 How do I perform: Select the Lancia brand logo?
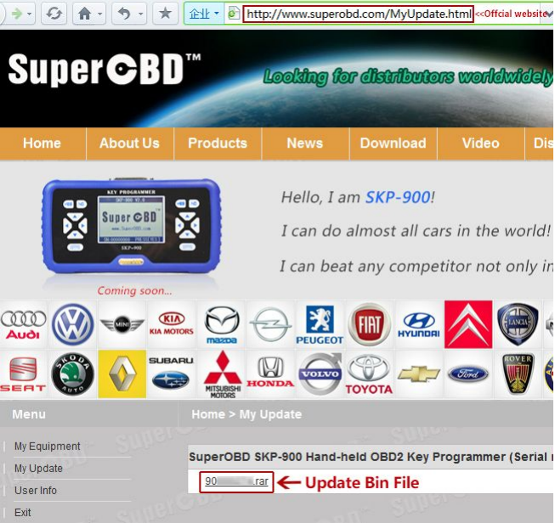click(518, 324)
